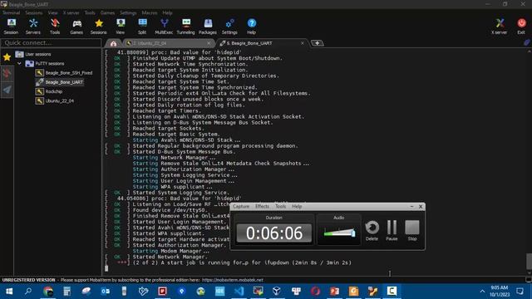The height and width of the screenshot is (299, 532).
Task: Close the Beagle_Bone_UART tab
Action: tap(303, 43)
